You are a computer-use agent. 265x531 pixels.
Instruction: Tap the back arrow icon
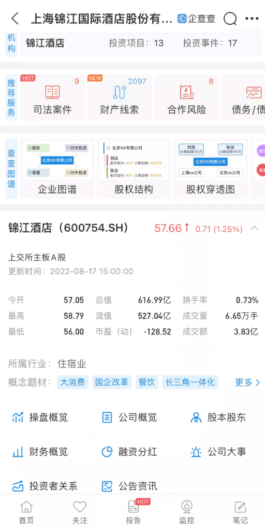[15, 18]
